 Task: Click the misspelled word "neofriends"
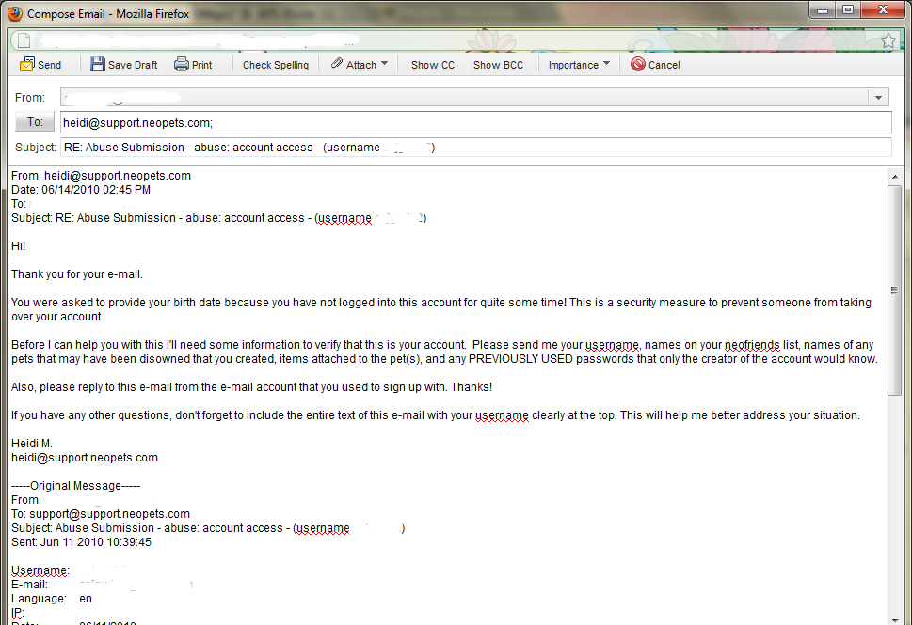(752, 345)
